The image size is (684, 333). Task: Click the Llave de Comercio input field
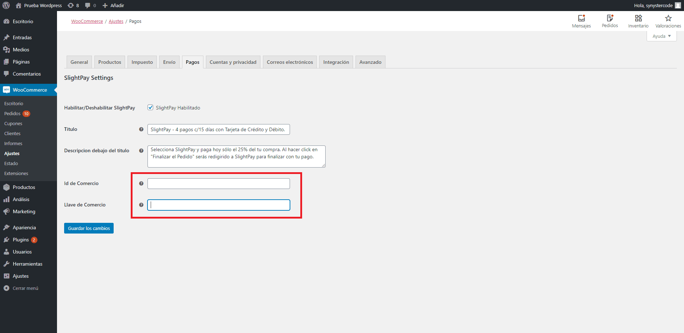click(219, 205)
